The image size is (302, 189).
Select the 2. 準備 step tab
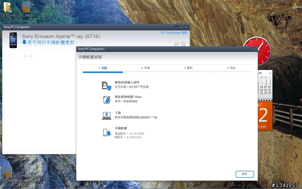[x=145, y=68]
